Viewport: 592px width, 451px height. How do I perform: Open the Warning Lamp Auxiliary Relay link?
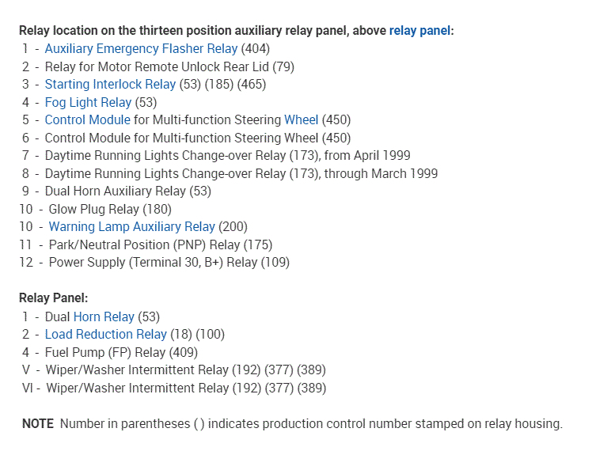coord(131,227)
